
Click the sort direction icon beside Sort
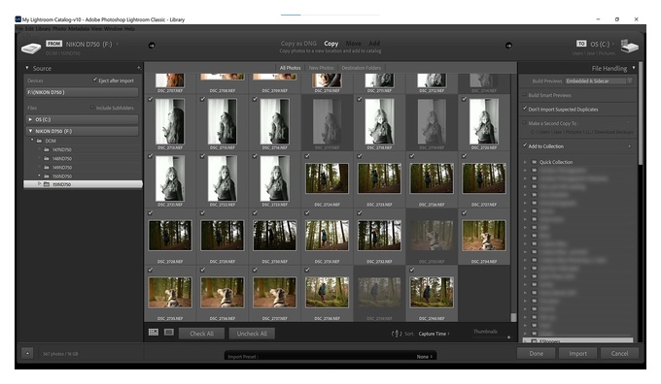coord(396,334)
